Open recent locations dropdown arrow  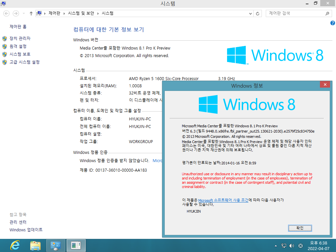24,13
